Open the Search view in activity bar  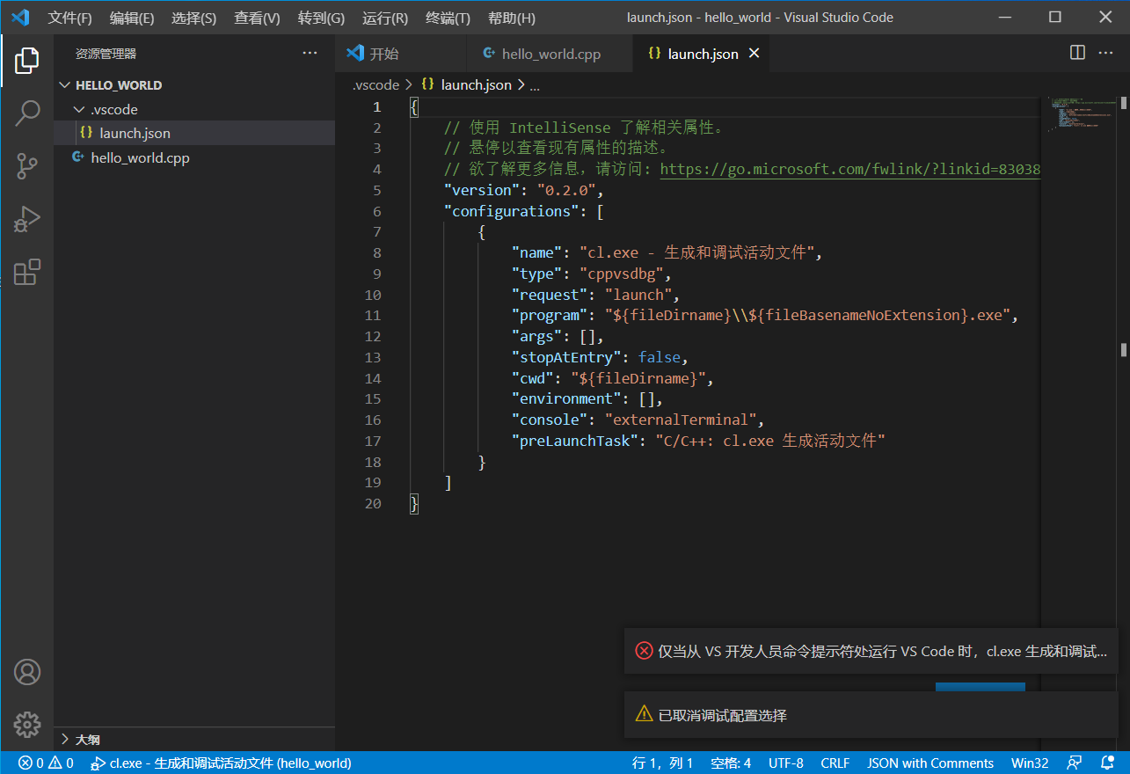(27, 113)
